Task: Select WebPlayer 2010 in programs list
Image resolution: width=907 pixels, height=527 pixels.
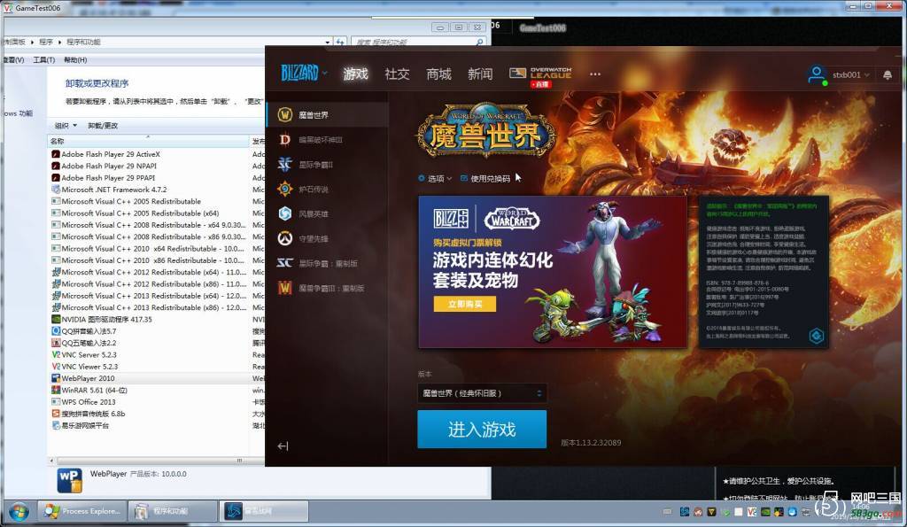Action: 88,378
